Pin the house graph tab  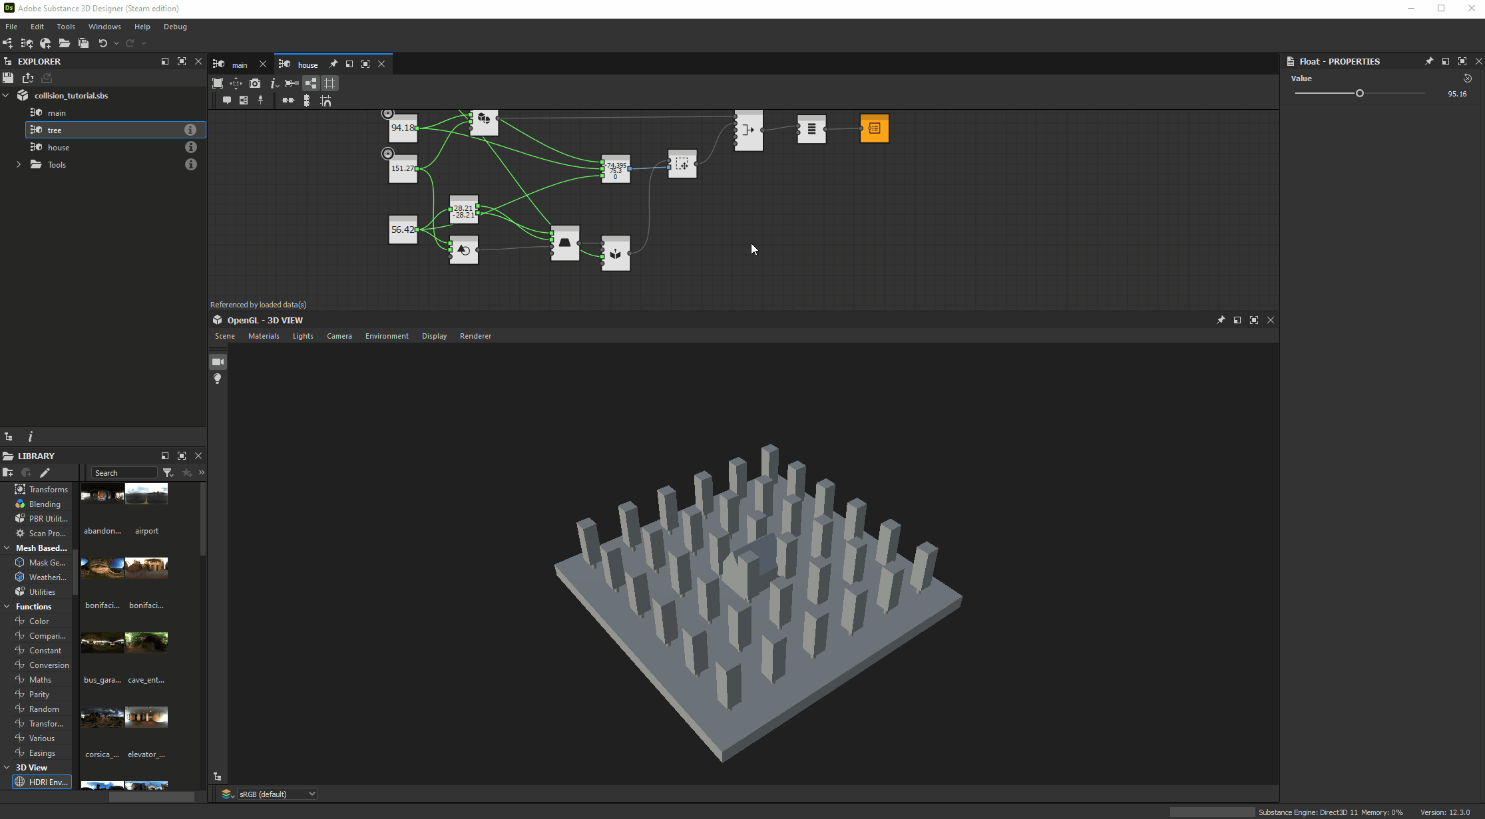(x=333, y=64)
